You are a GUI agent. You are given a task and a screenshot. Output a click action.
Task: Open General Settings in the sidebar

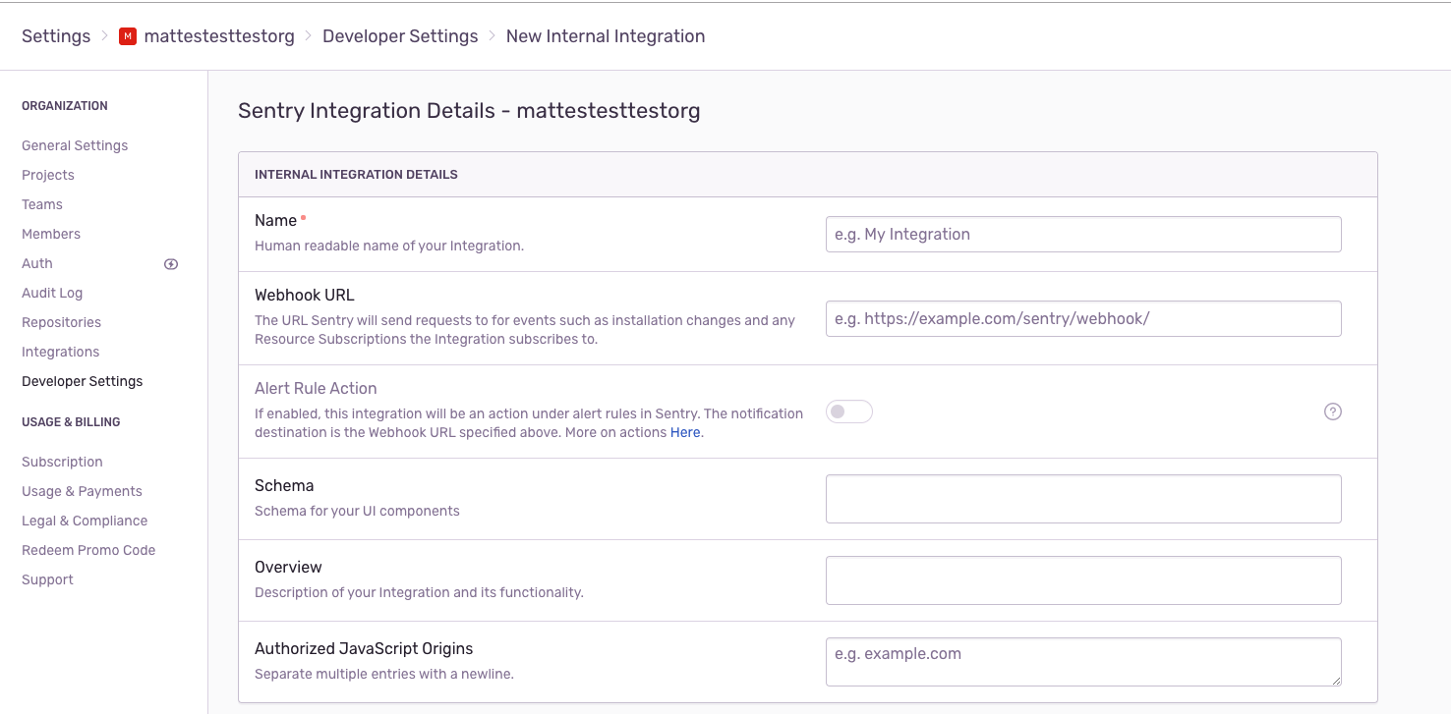point(74,144)
